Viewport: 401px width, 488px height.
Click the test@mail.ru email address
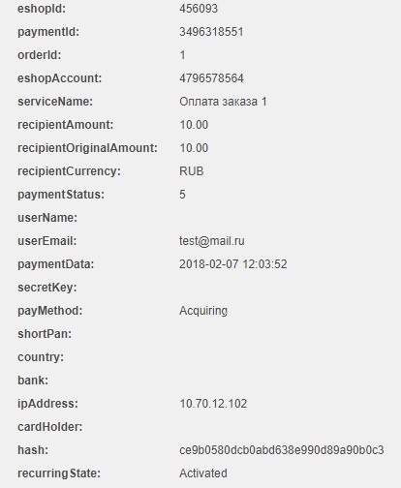pos(212,241)
